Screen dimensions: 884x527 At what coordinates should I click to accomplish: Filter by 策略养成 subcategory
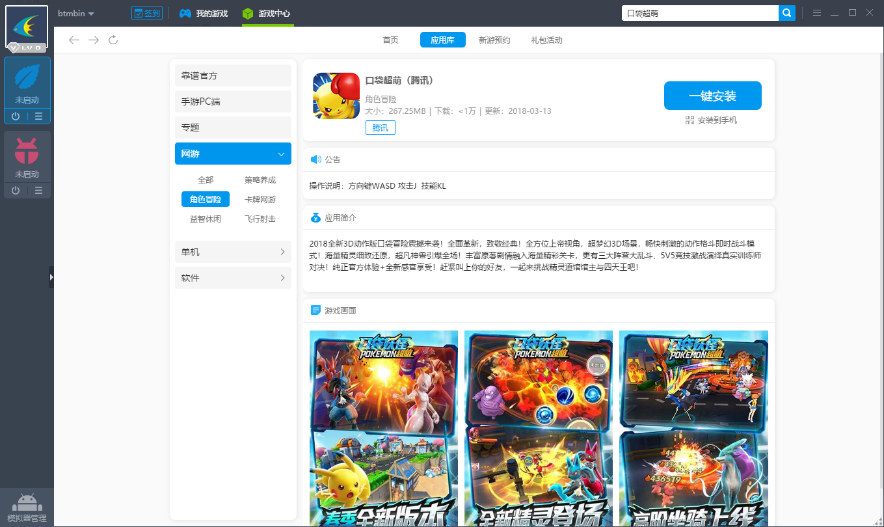pyautogui.click(x=260, y=180)
